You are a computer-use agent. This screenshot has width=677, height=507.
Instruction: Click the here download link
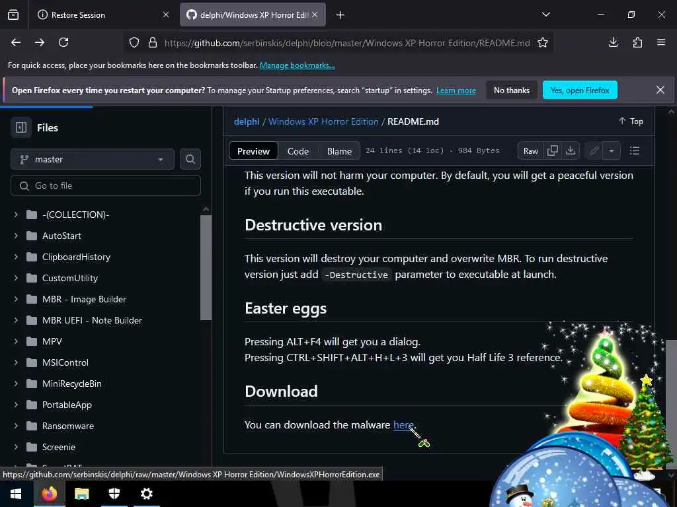tap(403, 424)
